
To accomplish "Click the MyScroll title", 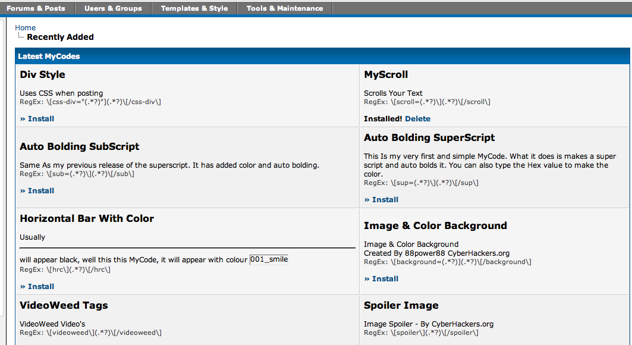I will point(386,75).
